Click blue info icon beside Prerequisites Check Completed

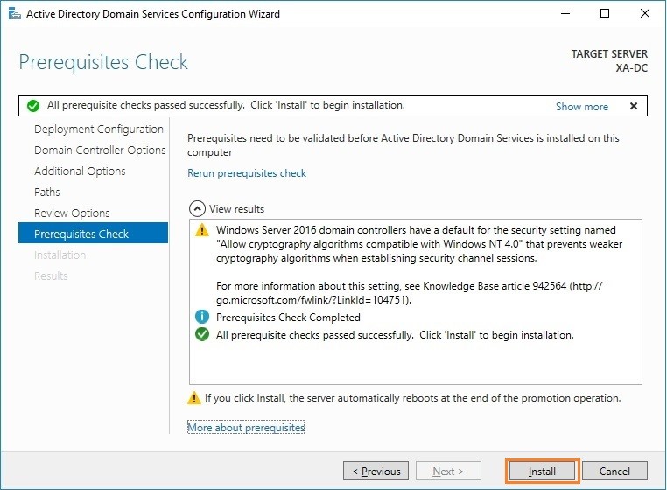pos(202,317)
